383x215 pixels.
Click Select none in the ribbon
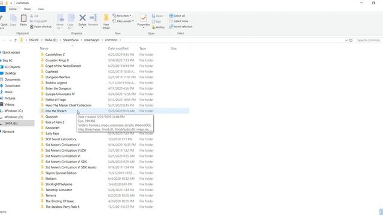[178, 21]
